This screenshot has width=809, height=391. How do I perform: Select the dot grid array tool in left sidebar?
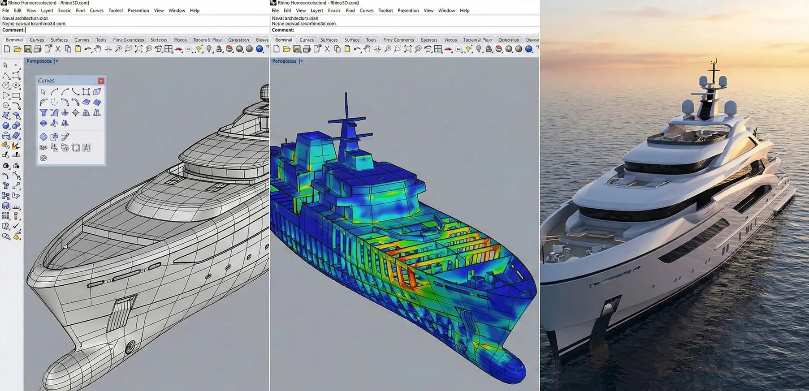point(6,216)
